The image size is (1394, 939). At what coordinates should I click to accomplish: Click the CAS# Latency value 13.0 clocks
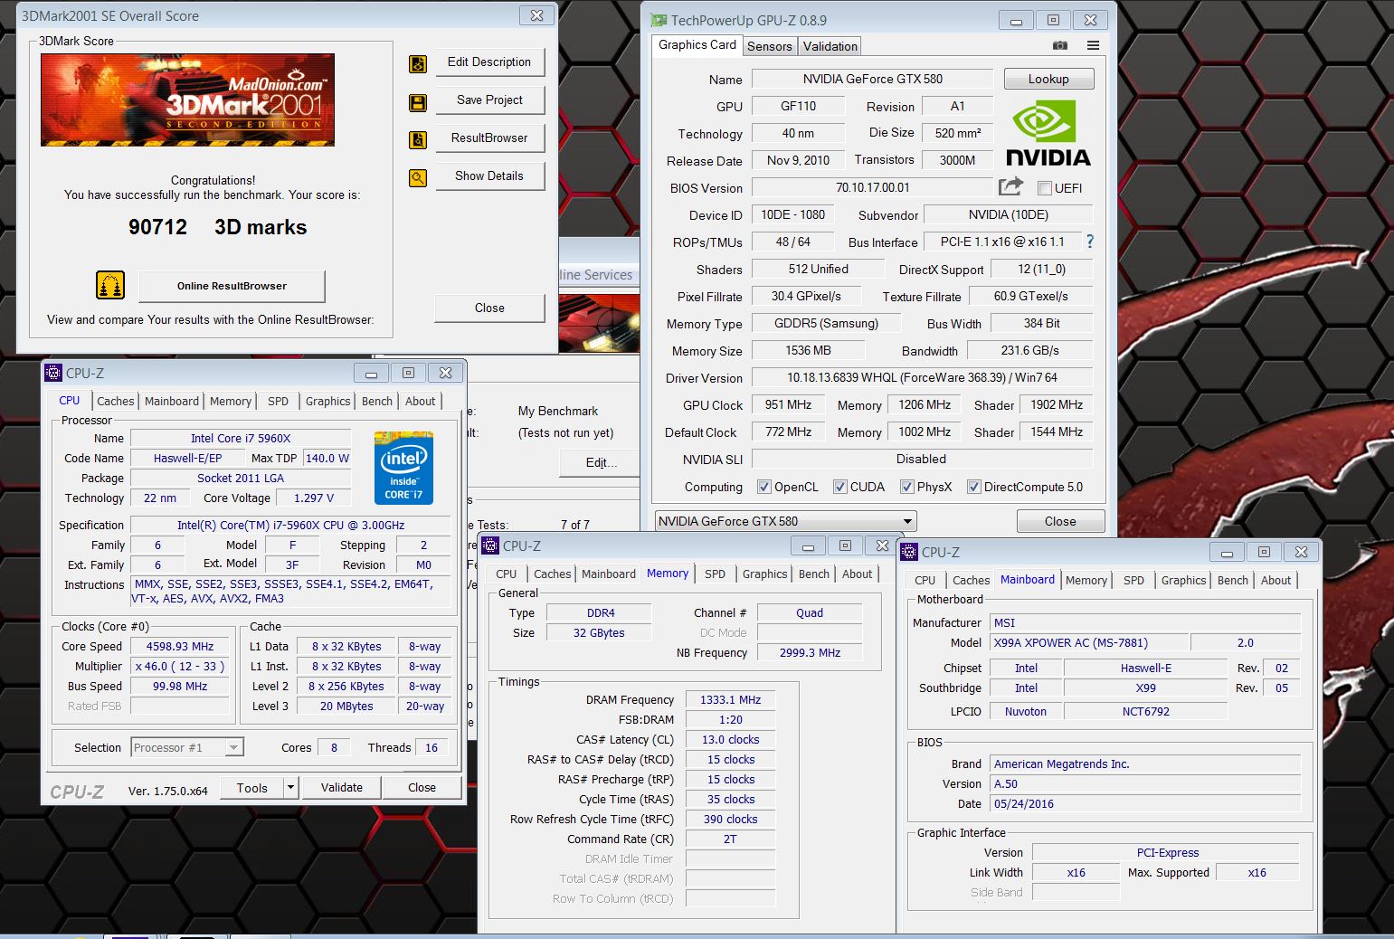pos(730,739)
